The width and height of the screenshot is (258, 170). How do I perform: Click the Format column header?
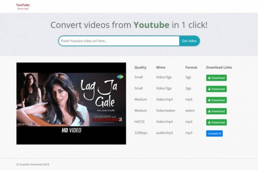(191, 67)
